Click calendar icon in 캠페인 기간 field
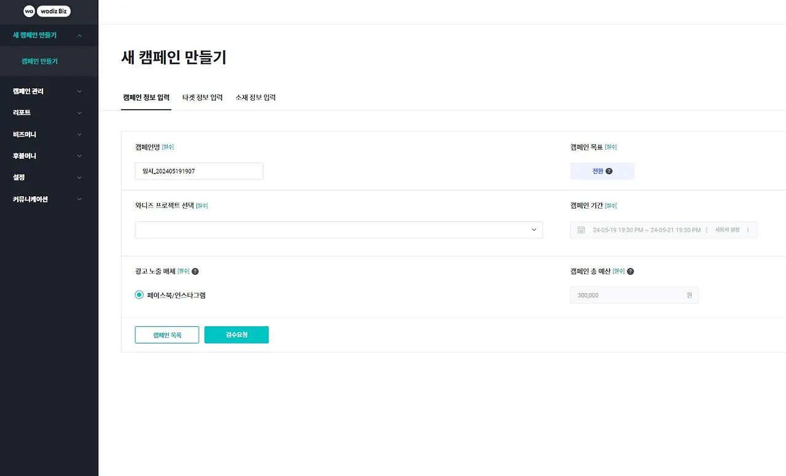The height and width of the screenshot is (476, 786). (582, 230)
